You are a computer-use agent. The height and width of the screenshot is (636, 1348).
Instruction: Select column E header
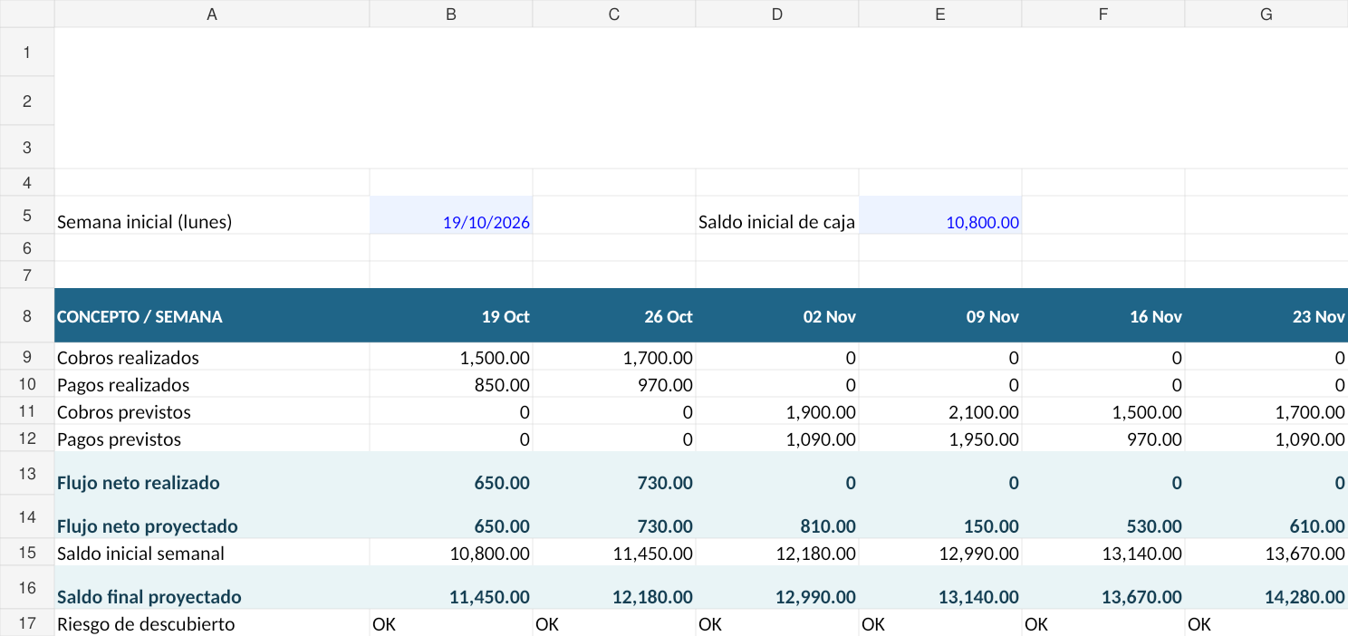click(940, 14)
